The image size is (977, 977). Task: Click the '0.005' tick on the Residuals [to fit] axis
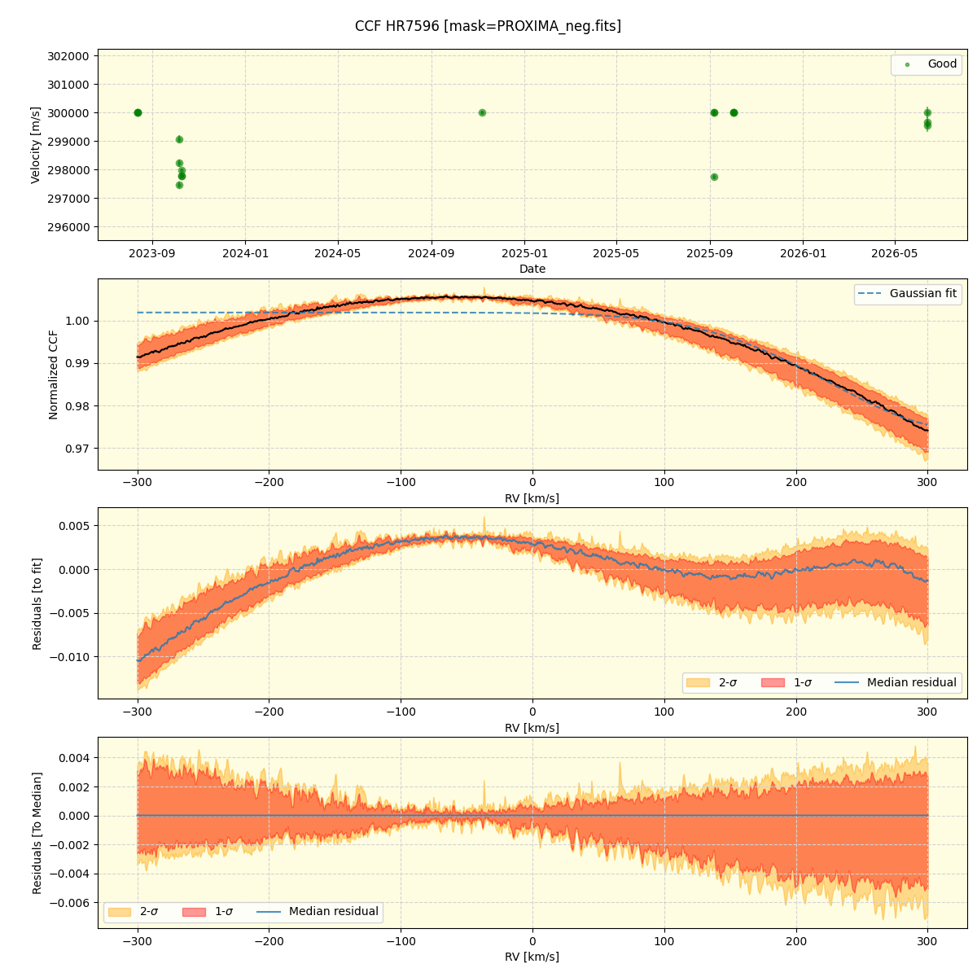pos(75,526)
